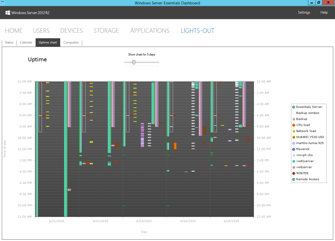
Task: Select the CPU load legend icon
Action: point(294,125)
